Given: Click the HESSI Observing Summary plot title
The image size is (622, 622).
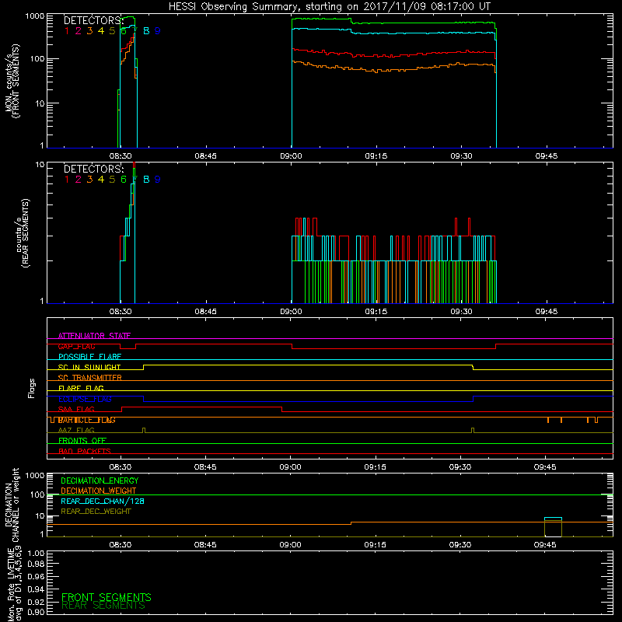Looking at the screenshot, I should click(x=330, y=7).
